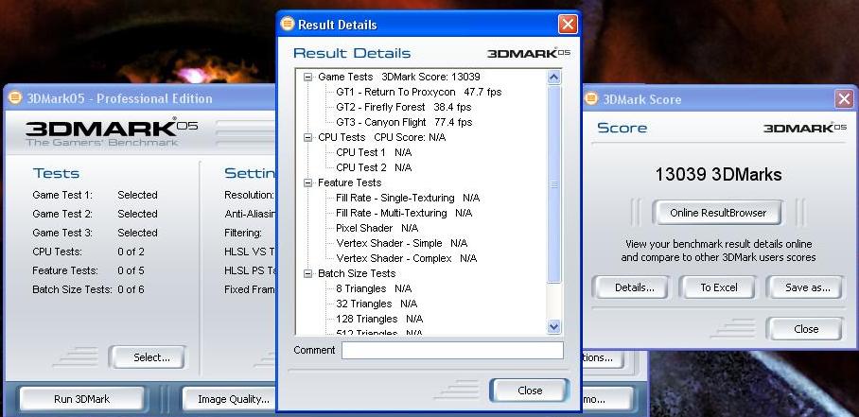Select the 8 Triangles row
859x417 pixels.
point(374,289)
